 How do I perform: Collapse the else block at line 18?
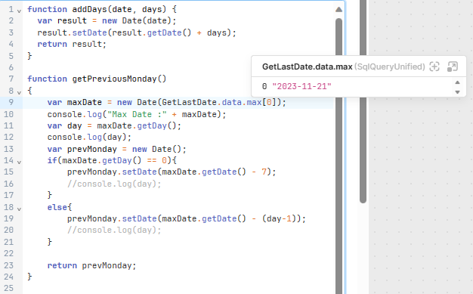[19, 209]
